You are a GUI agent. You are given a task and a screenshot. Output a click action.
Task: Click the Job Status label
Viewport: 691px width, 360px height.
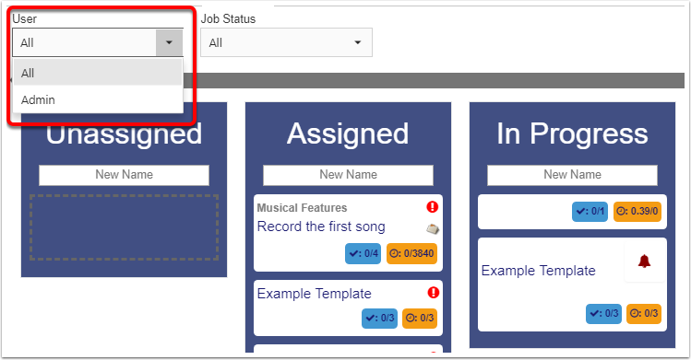click(x=228, y=19)
